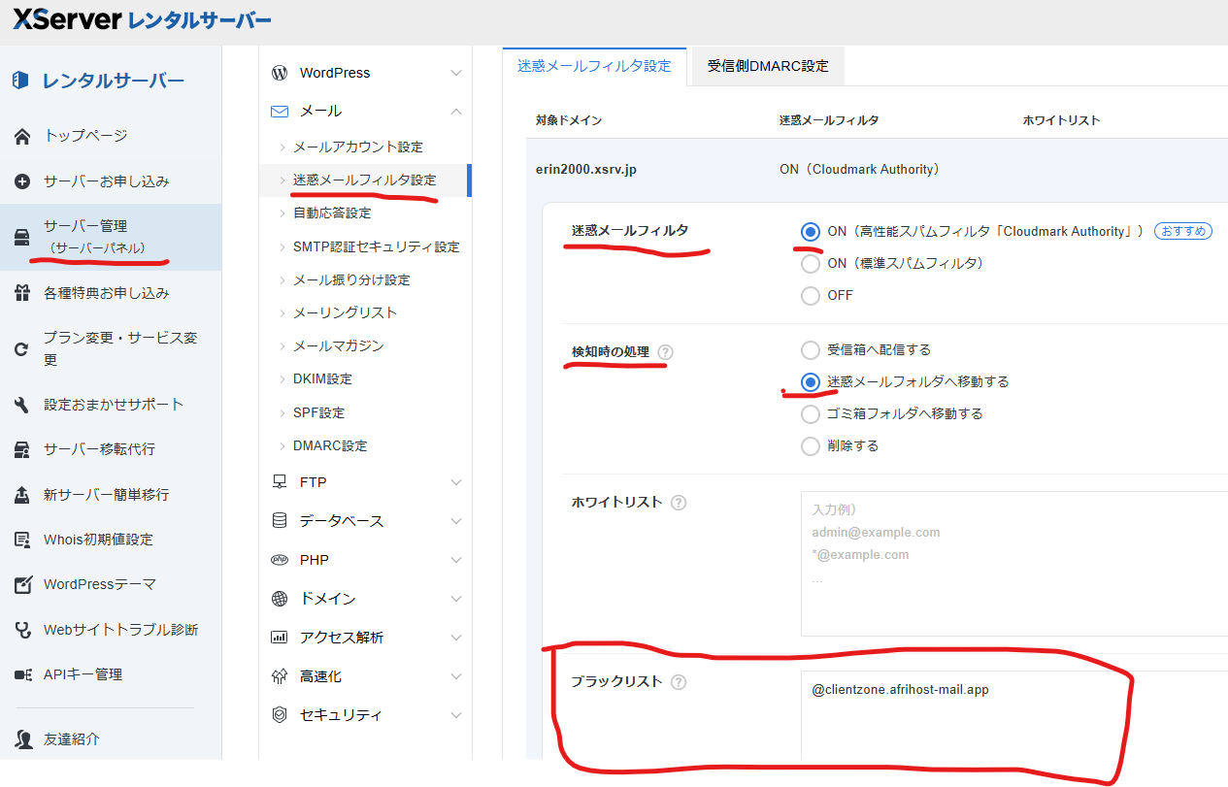Open メールアカウント設定 submenu item
Viewport: 1228px width, 787px height.
tap(358, 147)
